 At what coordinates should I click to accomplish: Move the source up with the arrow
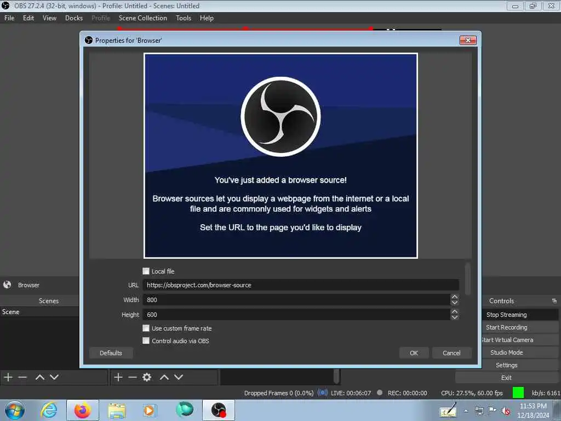click(164, 377)
